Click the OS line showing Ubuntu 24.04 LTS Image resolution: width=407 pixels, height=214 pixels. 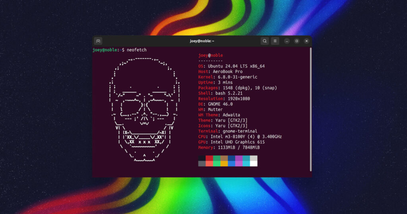(231, 66)
